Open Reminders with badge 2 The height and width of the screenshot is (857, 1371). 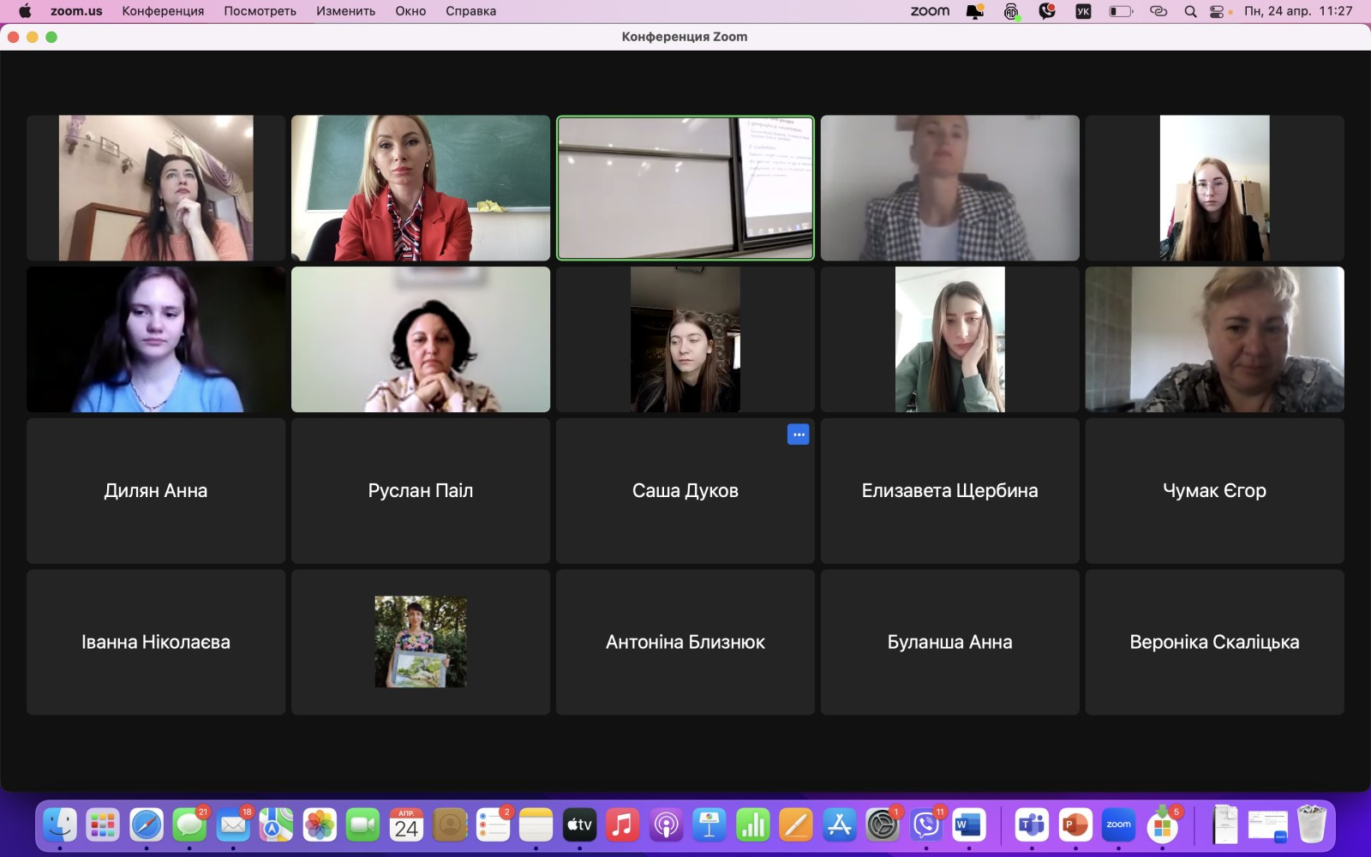point(493,825)
